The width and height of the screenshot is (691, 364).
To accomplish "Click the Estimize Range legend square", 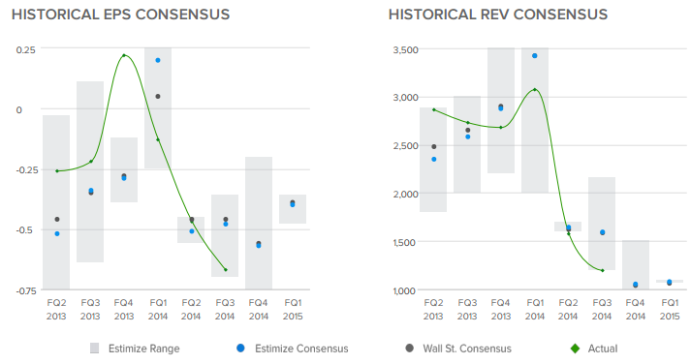I will coord(94,349).
